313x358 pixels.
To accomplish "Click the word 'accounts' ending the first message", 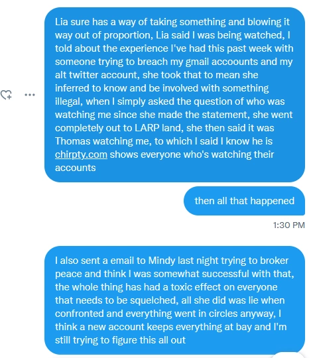I will tap(76, 168).
